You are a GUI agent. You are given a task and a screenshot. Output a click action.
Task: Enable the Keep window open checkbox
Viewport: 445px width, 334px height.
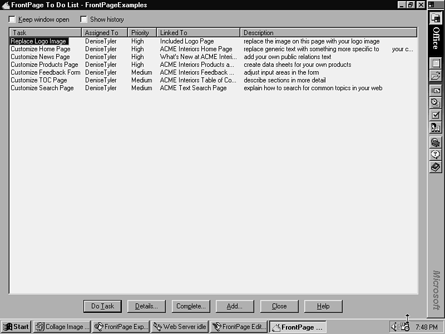[x=13, y=19]
